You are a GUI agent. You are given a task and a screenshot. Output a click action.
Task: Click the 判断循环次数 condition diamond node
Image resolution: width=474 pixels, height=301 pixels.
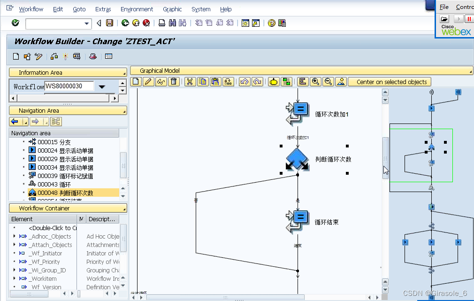pos(297,159)
